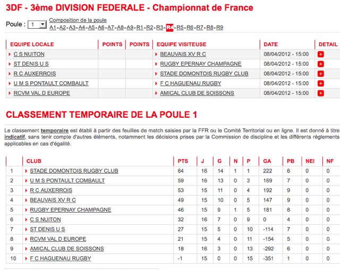The width and height of the screenshot is (340, 270).
Task: Open U M S Pontault Combault ranking link
Action: click(x=67, y=180)
